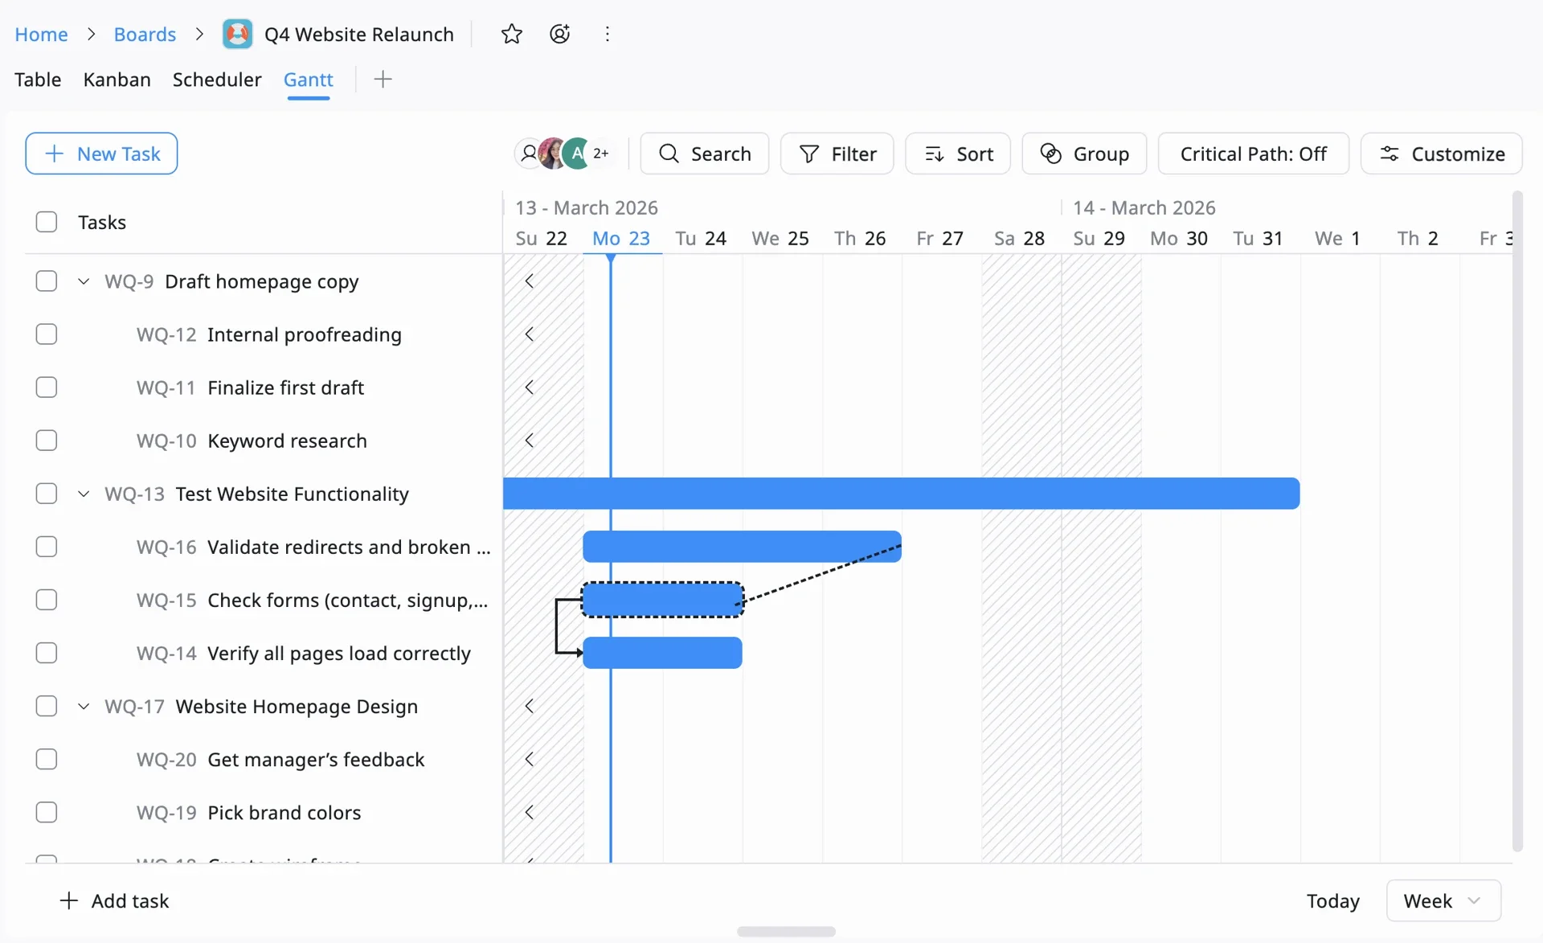The width and height of the screenshot is (1543, 943).
Task: Switch to the Kanban view tab
Action: pyautogui.click(x=117, y=80)
